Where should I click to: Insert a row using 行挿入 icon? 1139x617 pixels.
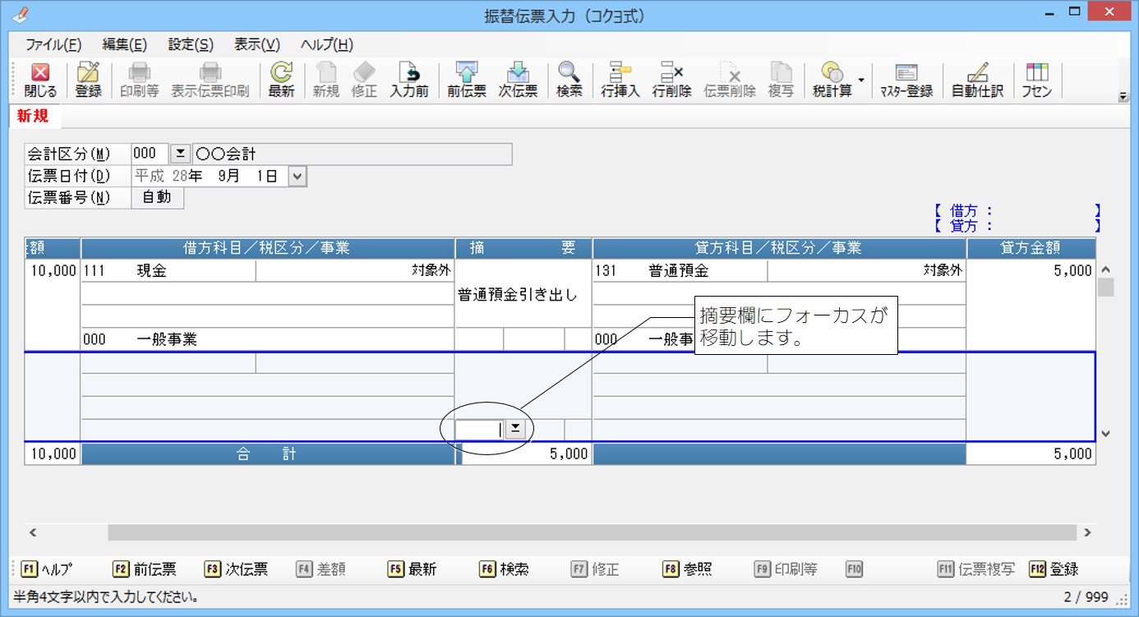tap(620, 81)
